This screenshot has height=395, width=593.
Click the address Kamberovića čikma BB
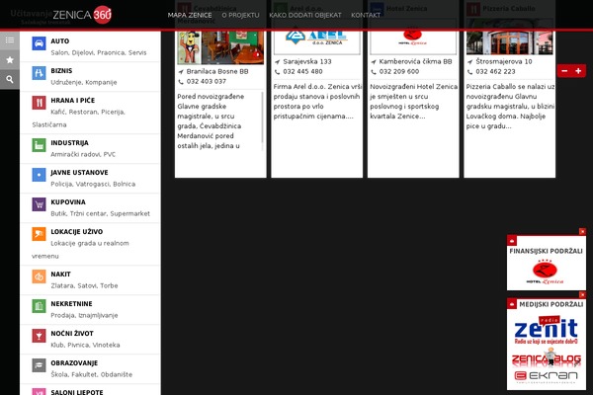(415, 61)
